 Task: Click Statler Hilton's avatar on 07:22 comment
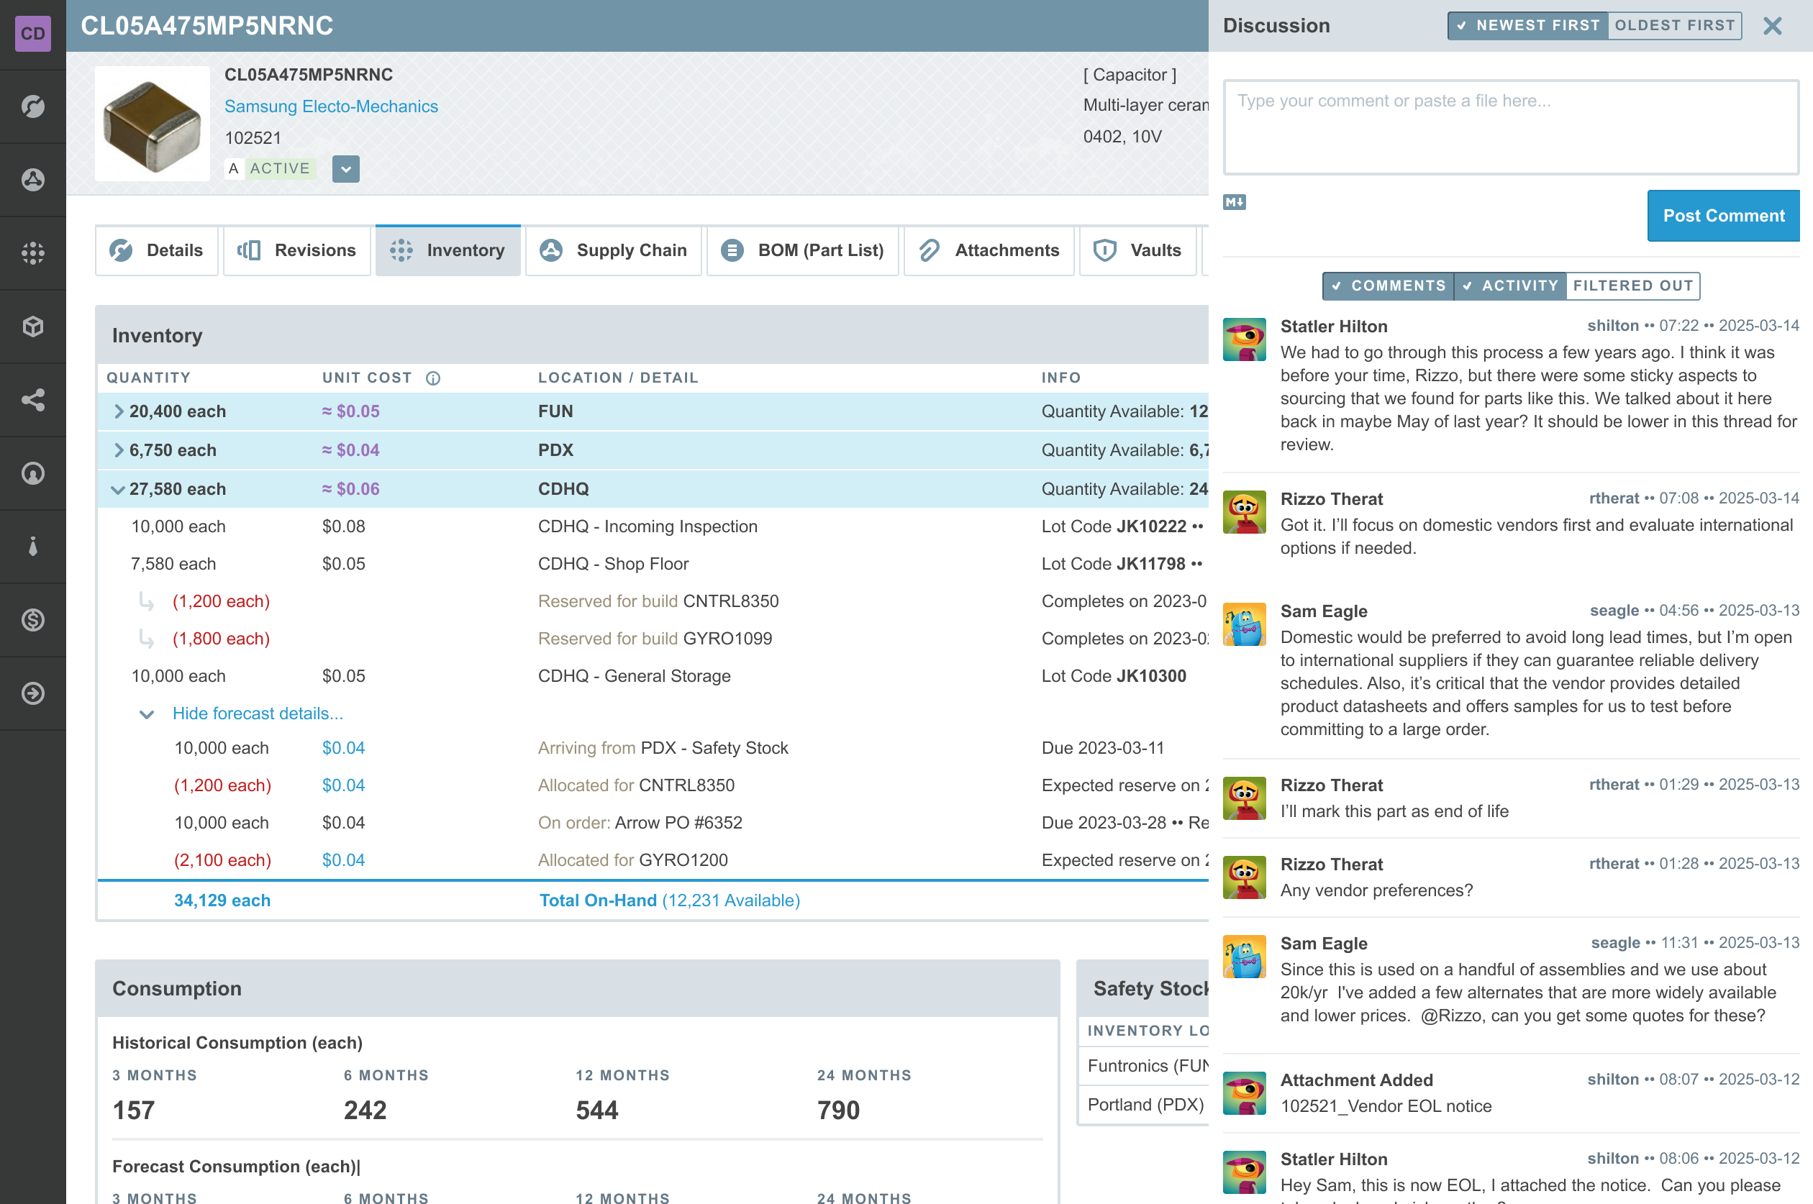[x=1244, y=339]
